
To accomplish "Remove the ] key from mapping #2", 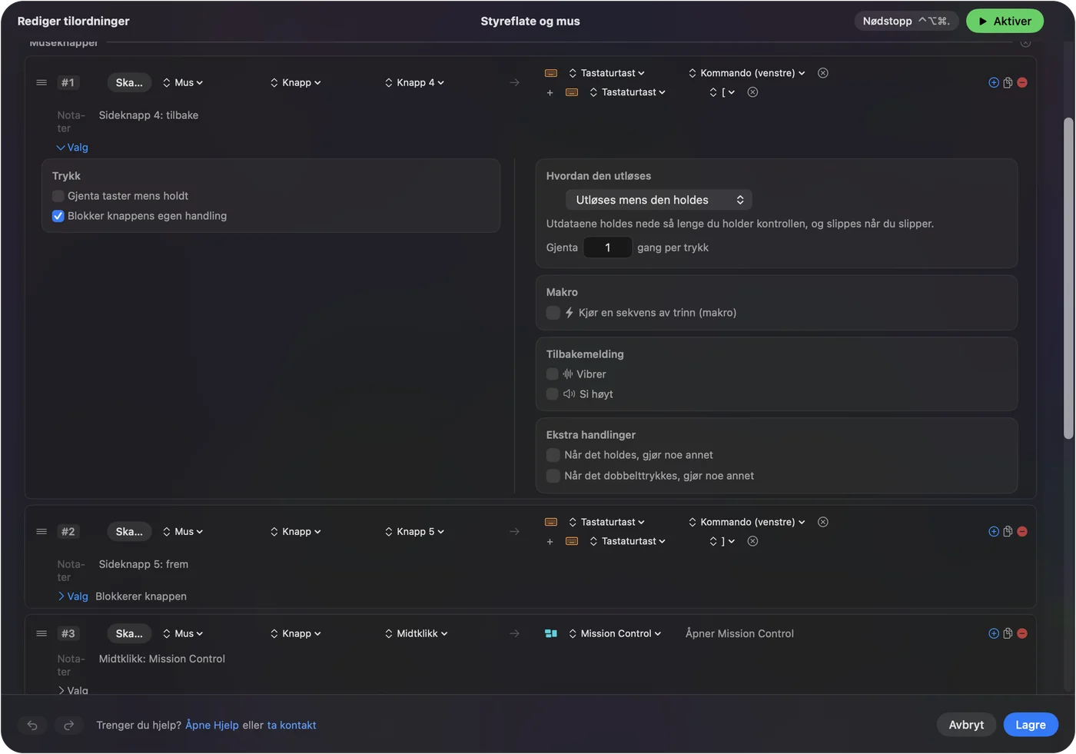I will click(753, 541).
